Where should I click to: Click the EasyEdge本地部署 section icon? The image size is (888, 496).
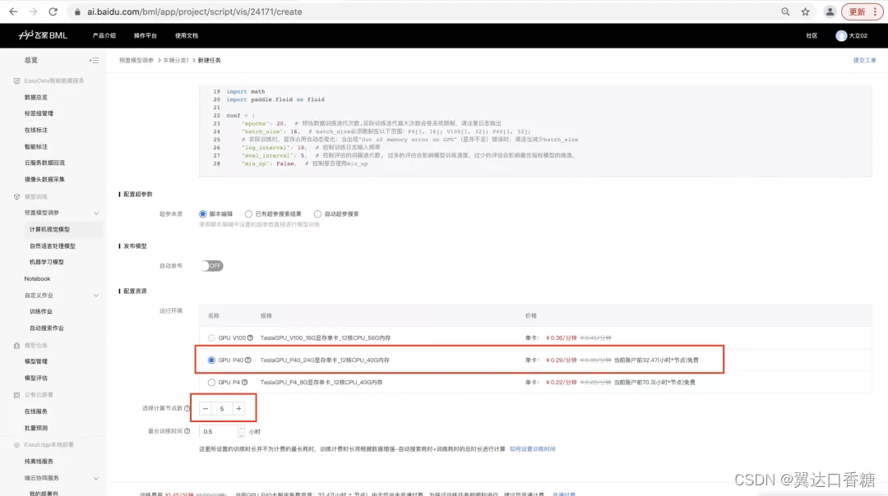[x=16, y=445]
